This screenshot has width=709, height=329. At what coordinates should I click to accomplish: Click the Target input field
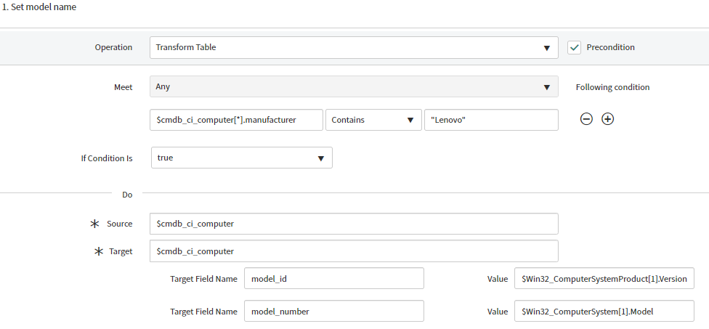pos(354,251)
